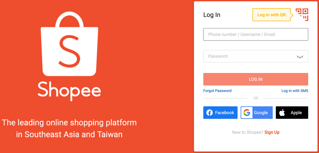Click the white Shopee wordmark text
The width and height of the screenshot is (319, 153).
click(69, 90)
